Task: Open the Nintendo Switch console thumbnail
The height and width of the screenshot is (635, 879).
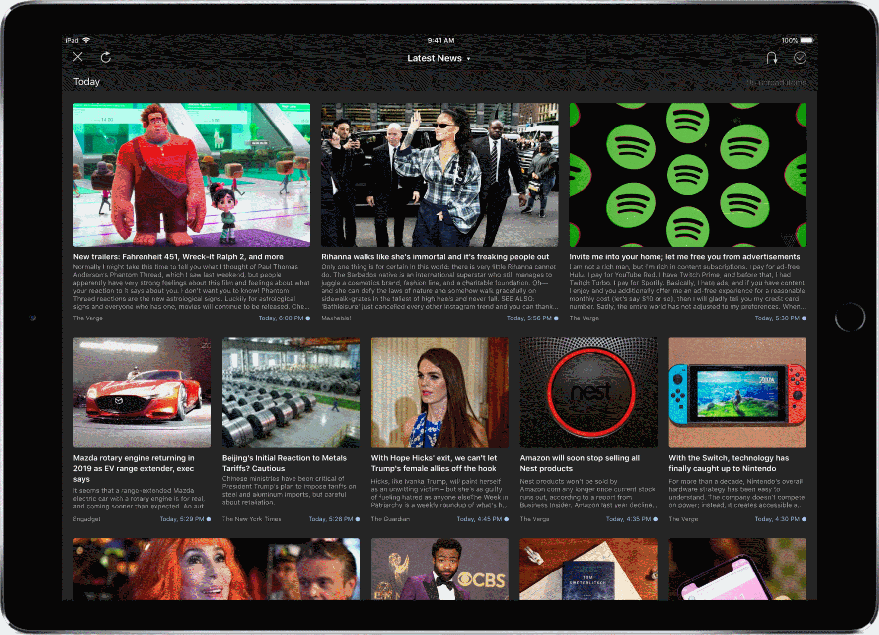Action: (737, 392)
